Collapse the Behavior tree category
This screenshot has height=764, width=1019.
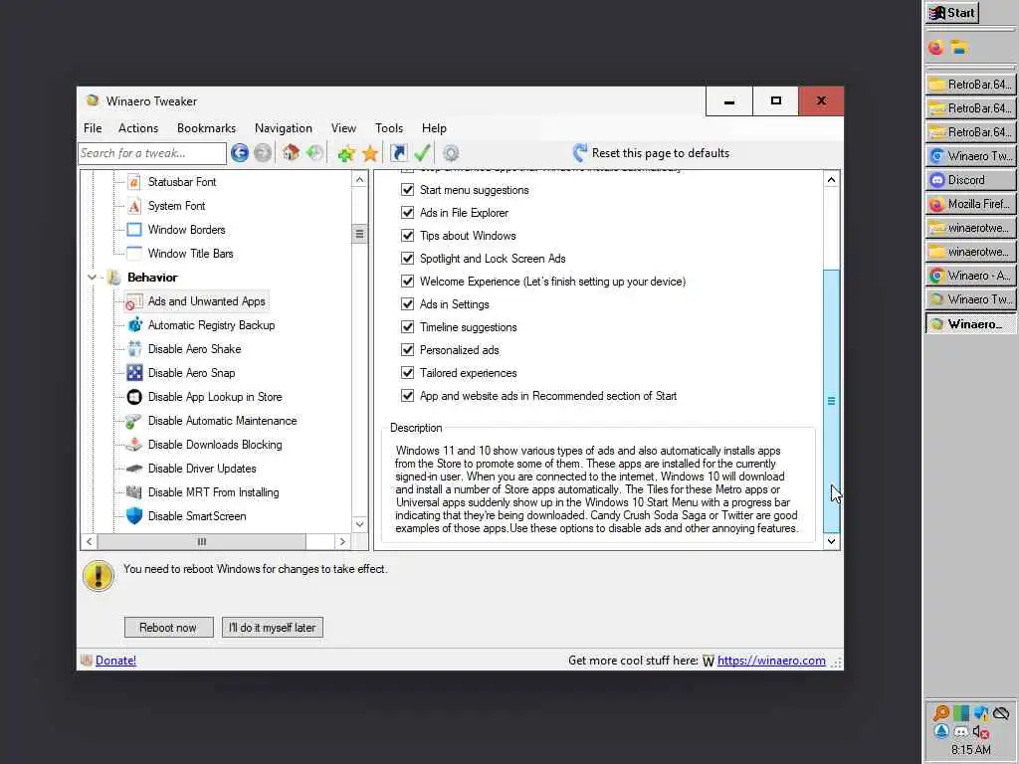[92, 278]
